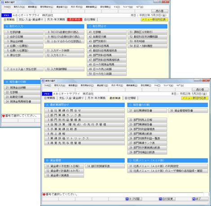Click 10 IB/FBからの仕訳読込 button
This screenshot has width=211, height=206.
[x=65, y=41]
